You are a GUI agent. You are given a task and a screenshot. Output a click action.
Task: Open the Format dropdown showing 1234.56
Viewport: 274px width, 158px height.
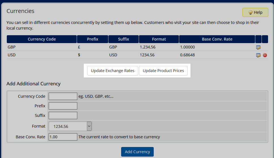point(70,126)
